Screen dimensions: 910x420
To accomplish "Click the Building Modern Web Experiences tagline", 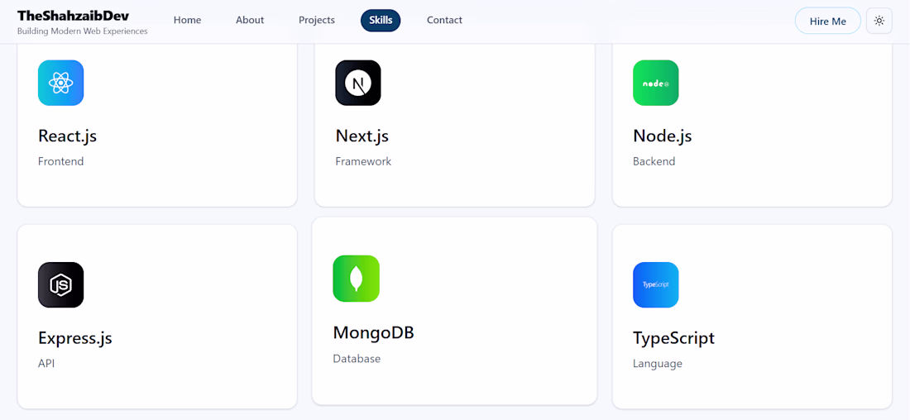I will pos(83,31).
